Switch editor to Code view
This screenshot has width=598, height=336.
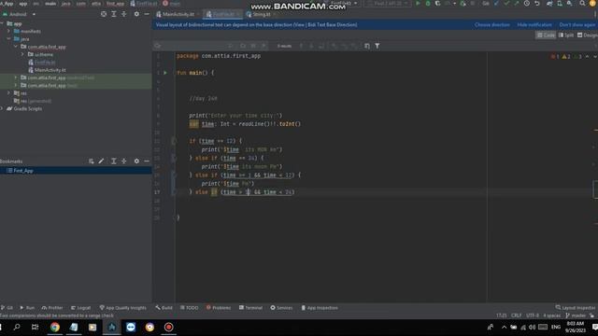546,35
